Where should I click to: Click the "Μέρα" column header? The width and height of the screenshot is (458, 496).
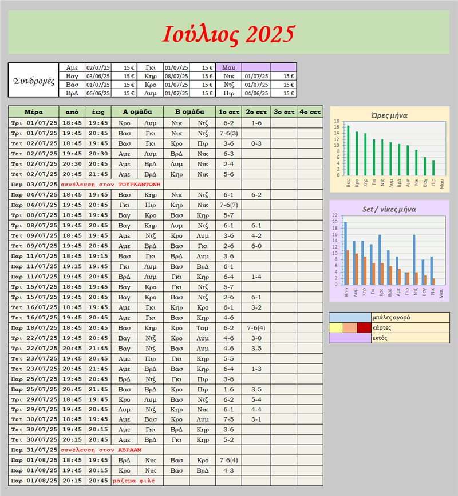pos(33,112)
